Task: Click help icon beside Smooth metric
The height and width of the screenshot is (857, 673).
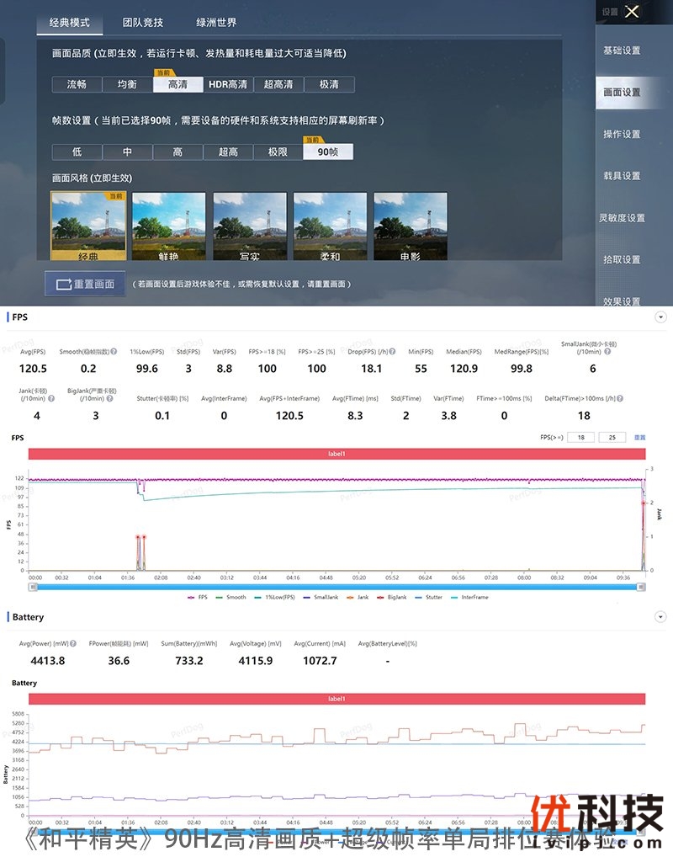Action: click(x=116, y=352)
